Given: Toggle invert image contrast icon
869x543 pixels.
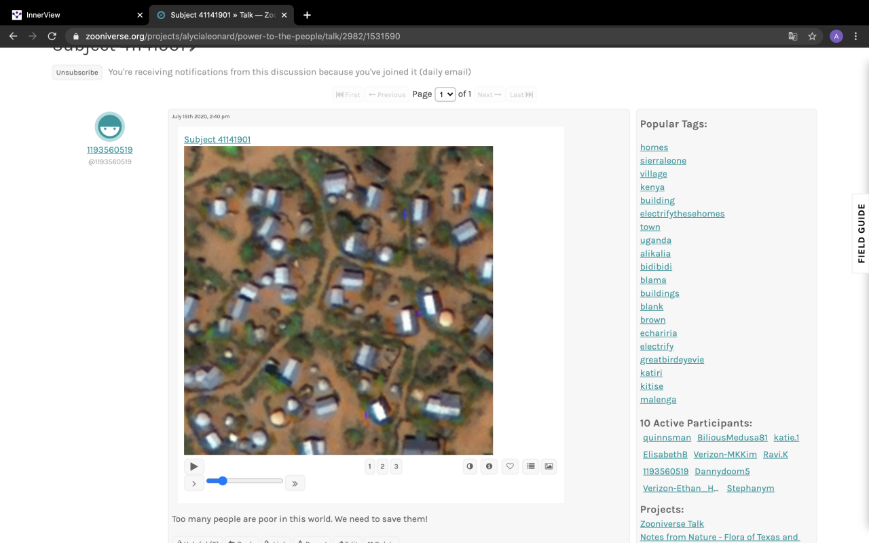Looking at the screenshot, I should point(470,466).
